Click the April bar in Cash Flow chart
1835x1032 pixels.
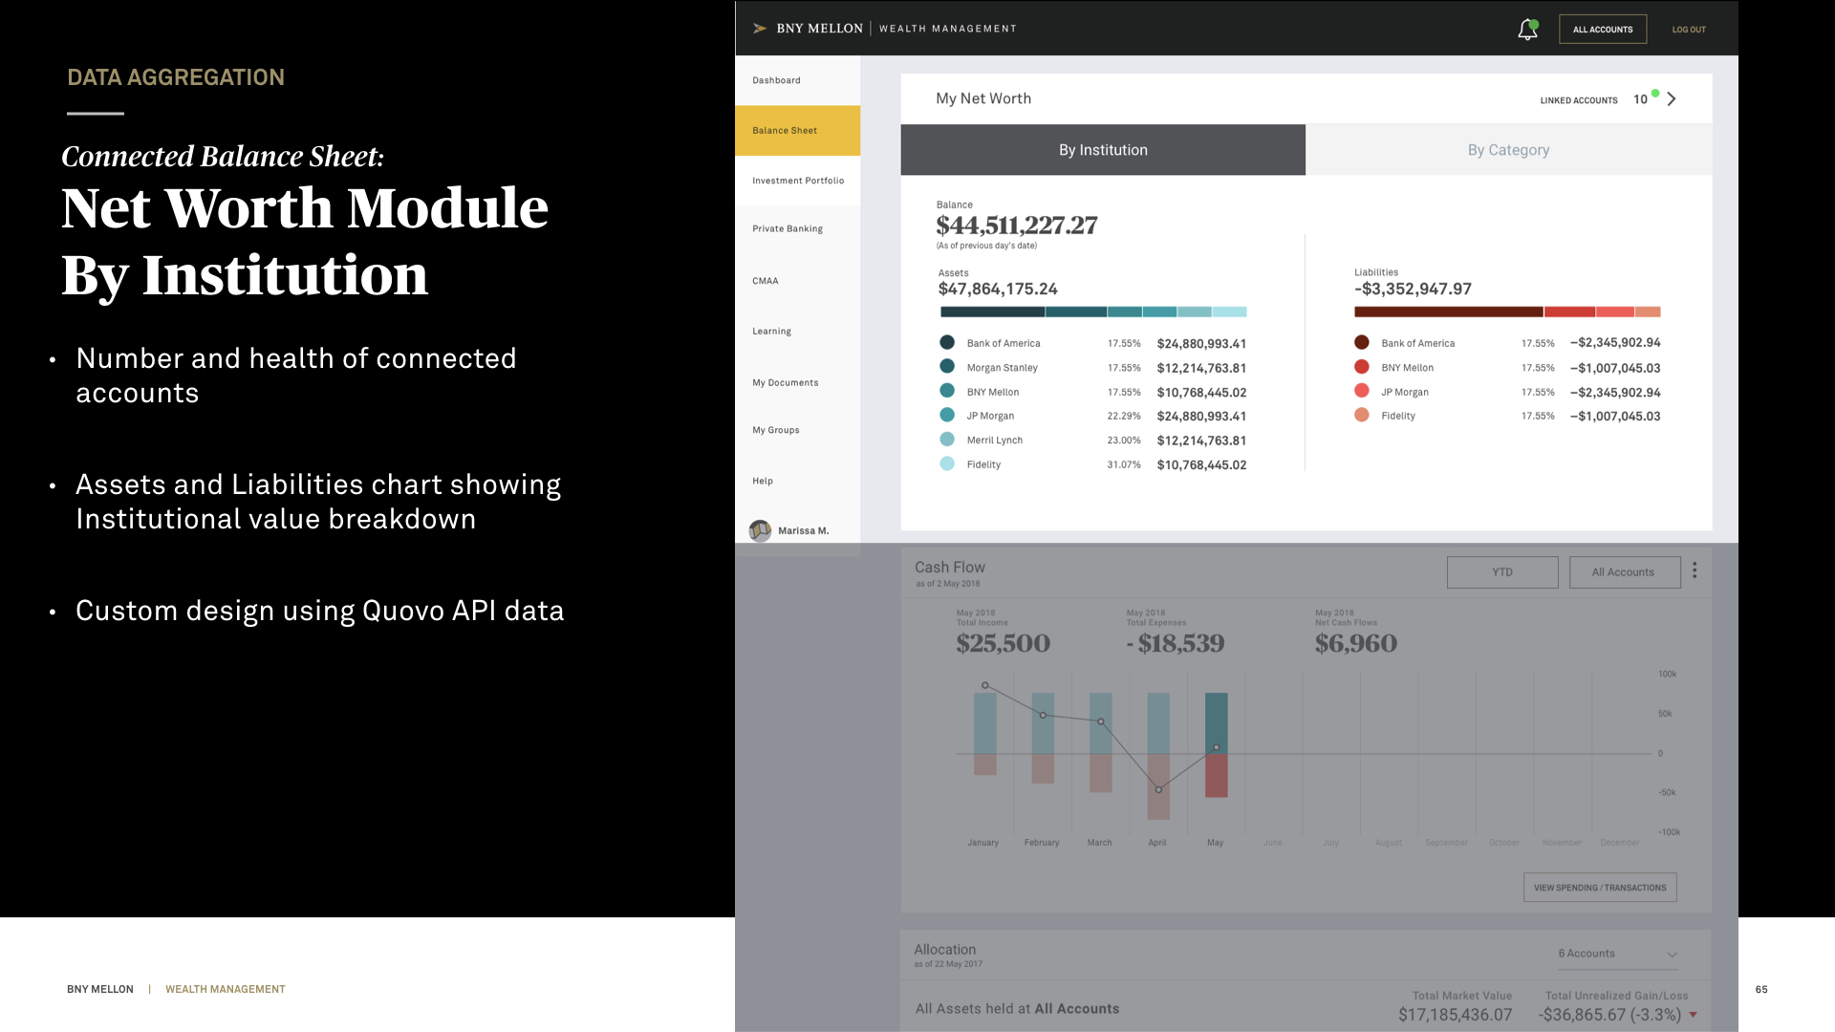tap(1158, 756)
